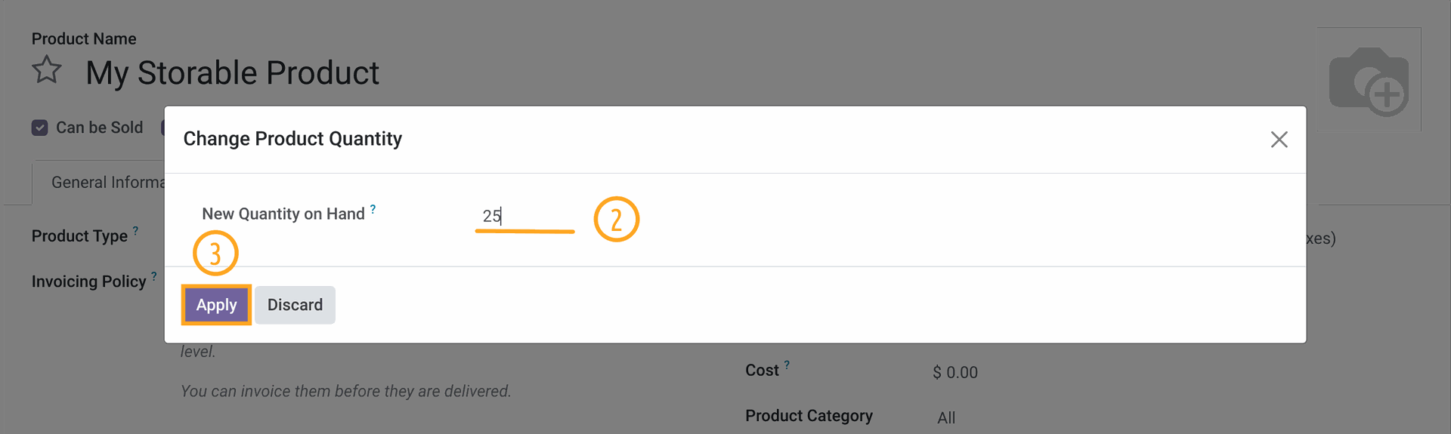Click the favorite star next to product name
The image size is (1451, 434).
47,70
